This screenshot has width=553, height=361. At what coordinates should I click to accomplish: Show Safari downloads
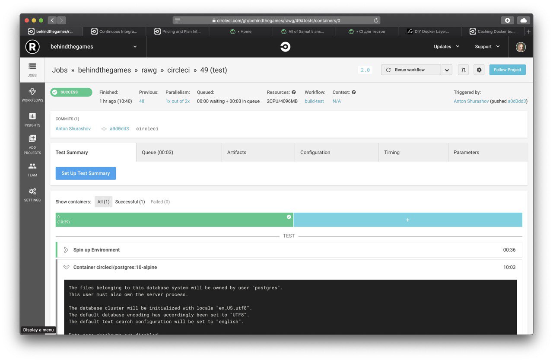tap(508, 20)
